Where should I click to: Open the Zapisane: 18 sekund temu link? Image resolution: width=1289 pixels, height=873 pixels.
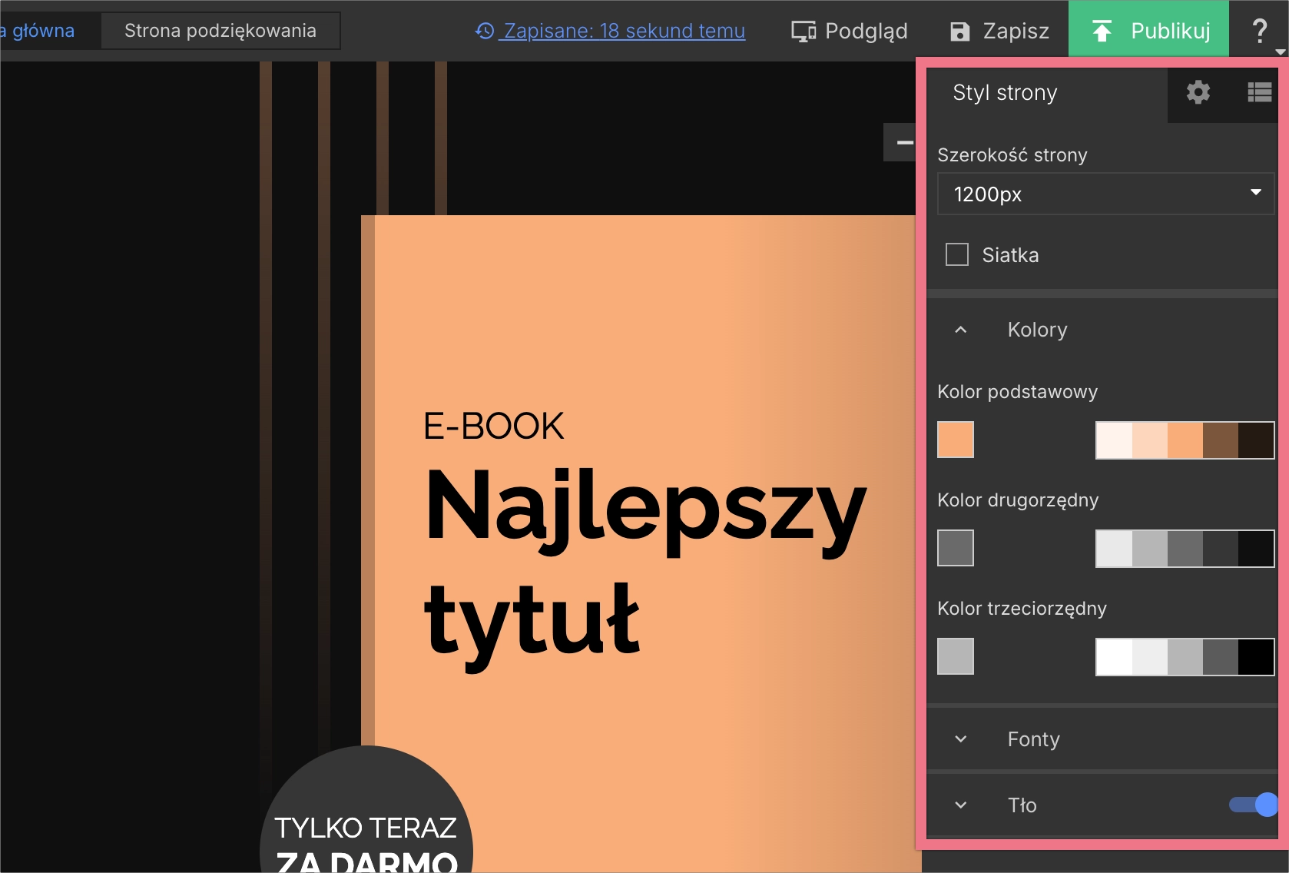tap(622, 31)
